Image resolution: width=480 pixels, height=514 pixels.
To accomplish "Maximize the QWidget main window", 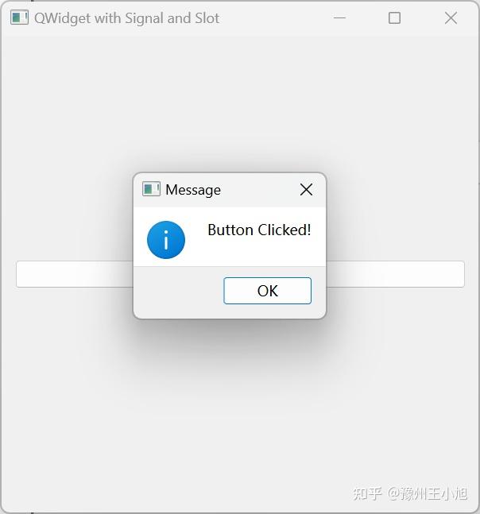I will pos(394,17).
